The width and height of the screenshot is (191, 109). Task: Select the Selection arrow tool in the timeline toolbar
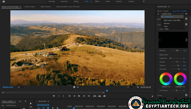(x=31, y=104)
